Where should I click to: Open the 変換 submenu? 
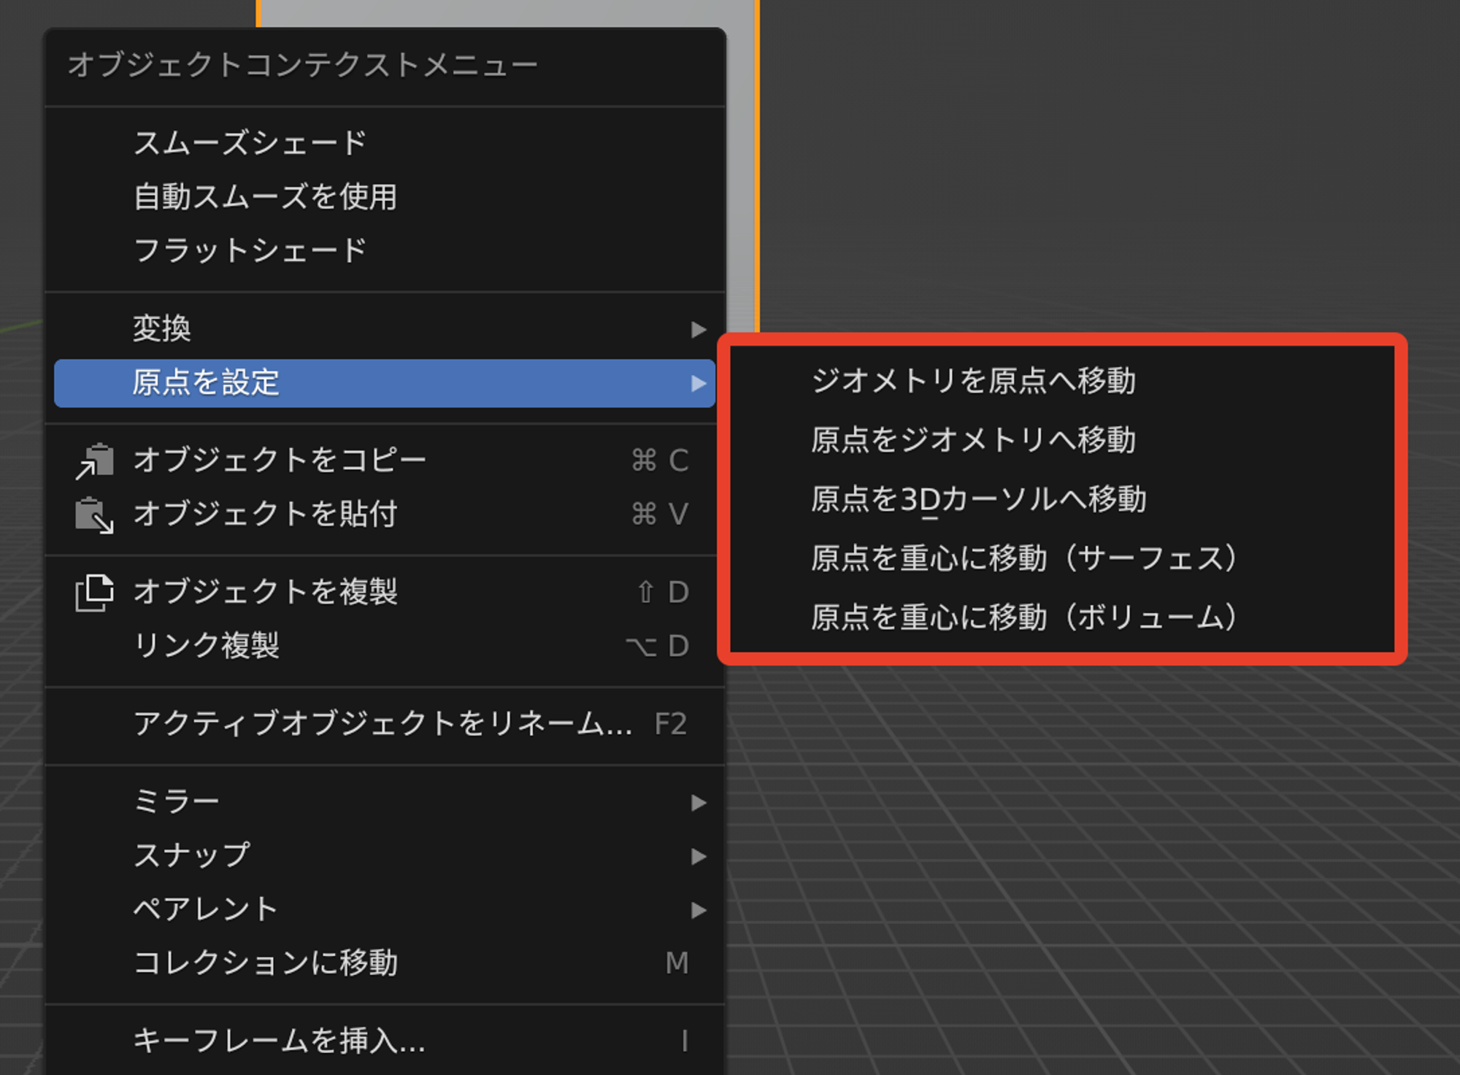(385, 329)
